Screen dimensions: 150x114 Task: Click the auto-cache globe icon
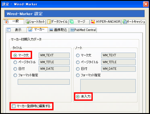point(124,22)
